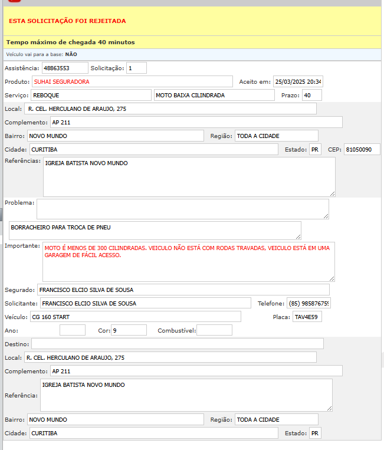This screenshot has width=384, height=450.
Task: Grab the Referências text area resize handle
Action: coord(332,193)
